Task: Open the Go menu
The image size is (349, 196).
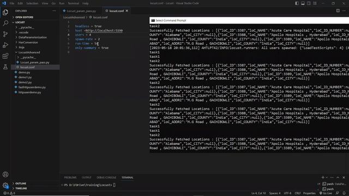Action: tap(53, 3)
